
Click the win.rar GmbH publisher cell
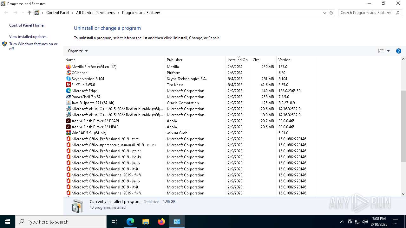(179, 133)
